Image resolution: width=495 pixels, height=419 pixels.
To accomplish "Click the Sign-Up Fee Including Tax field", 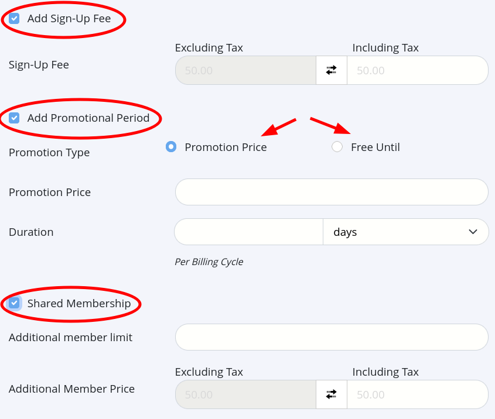I will pyautogui.click(x=417, y=70).
